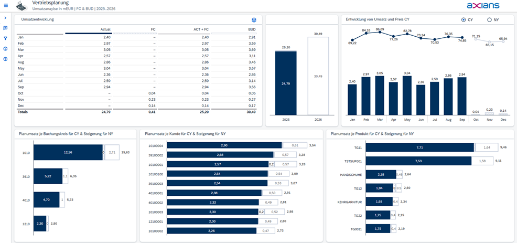Click the axians logo
Screen dimensions: 517x243
point(482,6)
